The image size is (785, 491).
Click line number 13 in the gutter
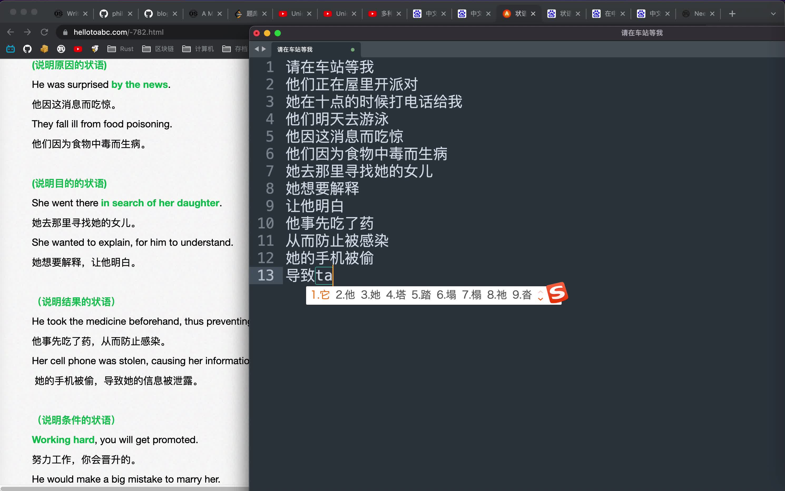pos(266,275)
